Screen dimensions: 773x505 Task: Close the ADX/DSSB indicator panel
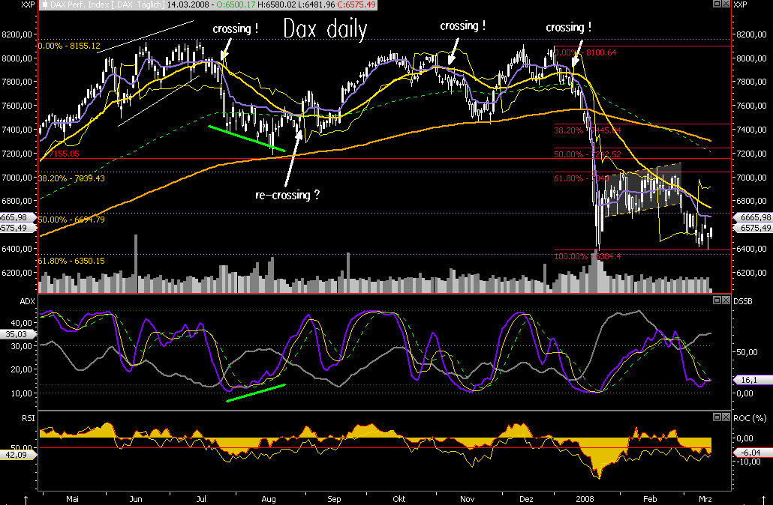tap(726, 300)
